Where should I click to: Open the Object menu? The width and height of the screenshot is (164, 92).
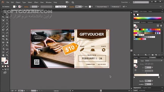(18, 2)
